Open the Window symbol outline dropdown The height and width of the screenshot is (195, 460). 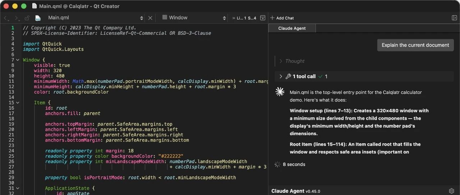coord(194,18)
